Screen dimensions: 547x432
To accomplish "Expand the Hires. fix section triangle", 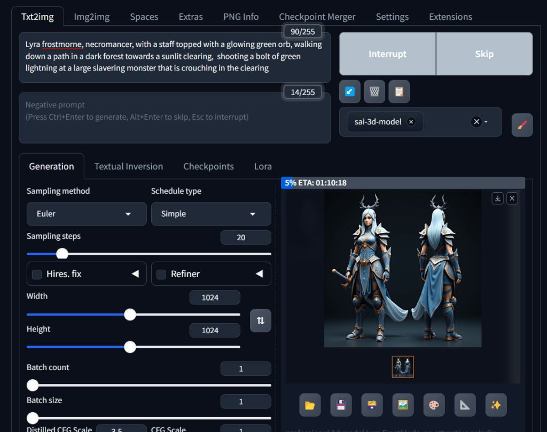I will coord(135,274).
